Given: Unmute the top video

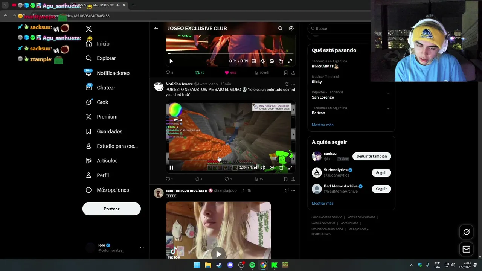Looking at the screenshot, I should (x=263, y=61).
